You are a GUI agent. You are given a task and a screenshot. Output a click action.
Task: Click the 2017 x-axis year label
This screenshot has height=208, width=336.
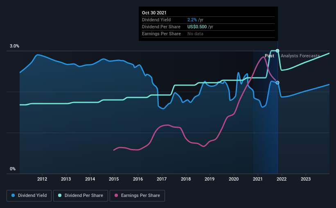tap(162, 179)
